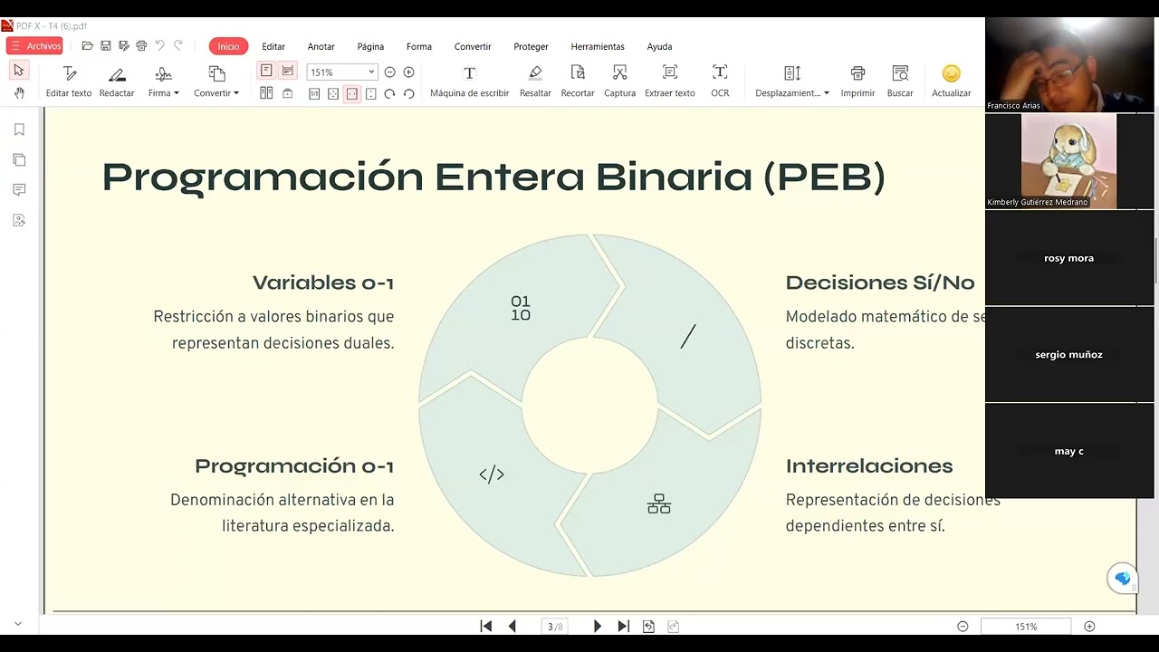The width and height of the screenshot is (1159, 652).
Task: Click the Captura snapshot tool
Action: point(619,81)
